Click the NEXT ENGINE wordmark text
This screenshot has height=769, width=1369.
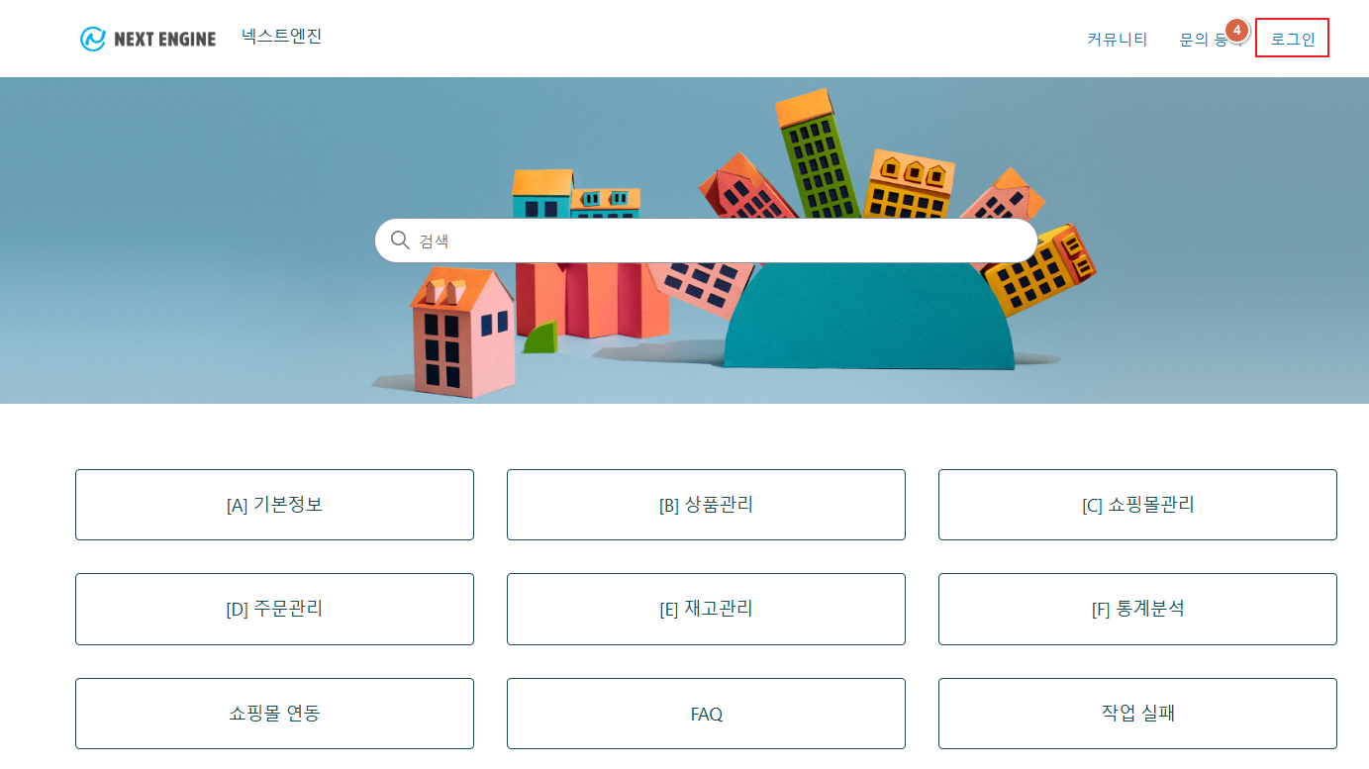point(164,40)
